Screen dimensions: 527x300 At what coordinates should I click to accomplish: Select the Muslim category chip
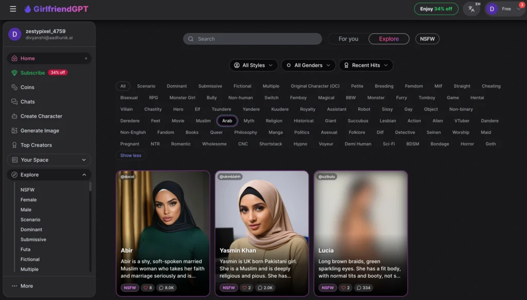[203, 121]
